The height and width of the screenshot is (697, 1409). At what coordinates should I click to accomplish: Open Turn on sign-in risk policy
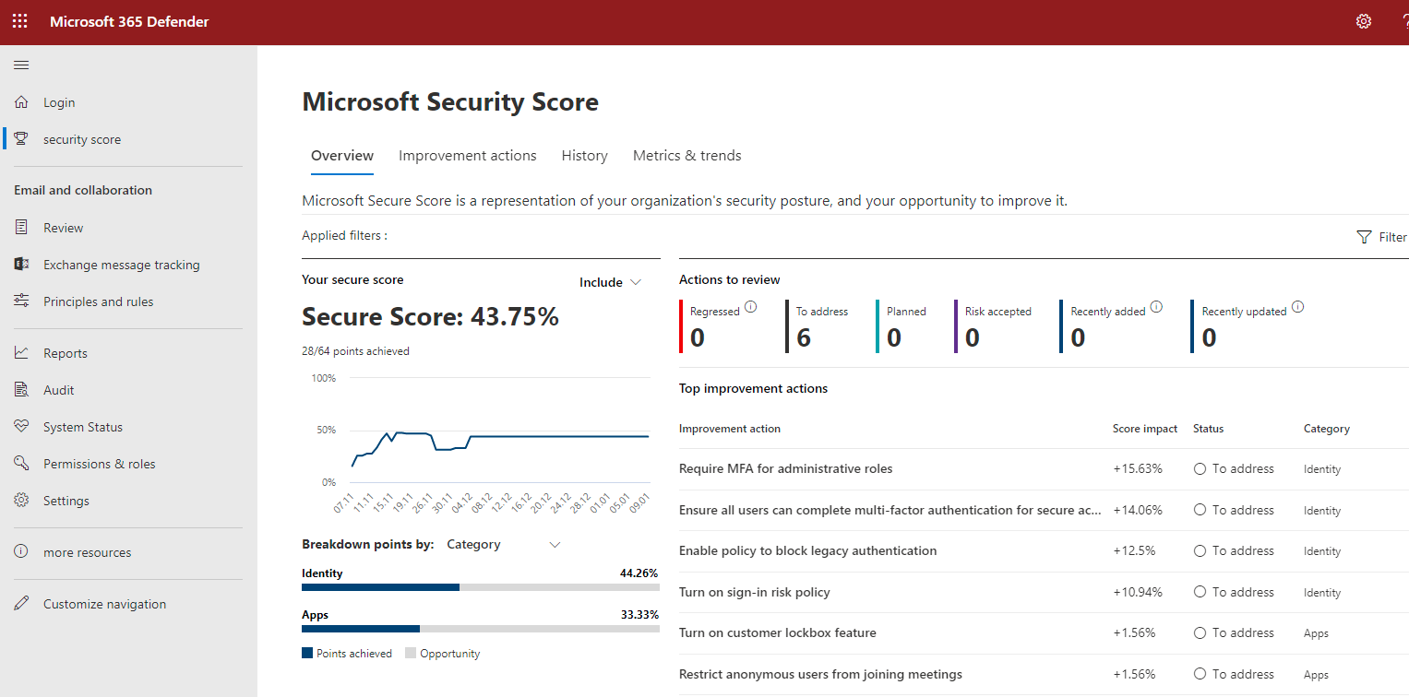755,592
